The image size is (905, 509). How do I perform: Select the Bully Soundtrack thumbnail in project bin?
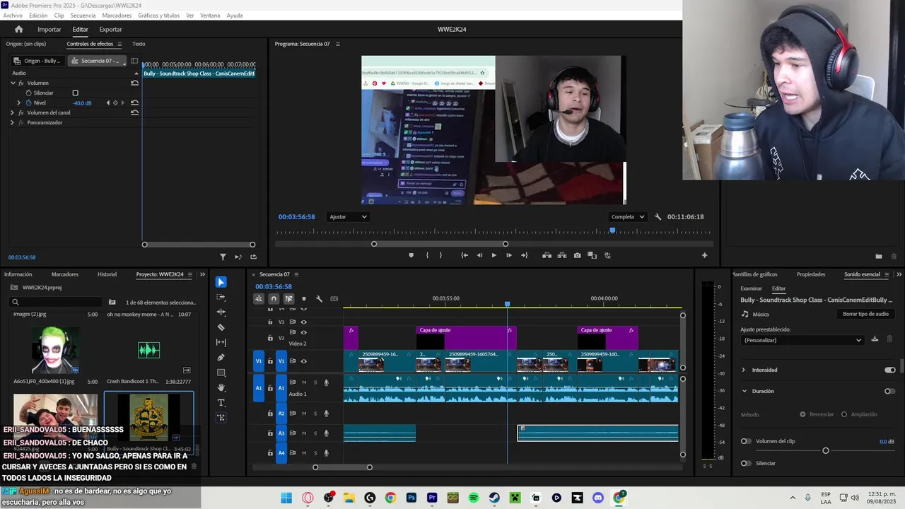(148, 417)
